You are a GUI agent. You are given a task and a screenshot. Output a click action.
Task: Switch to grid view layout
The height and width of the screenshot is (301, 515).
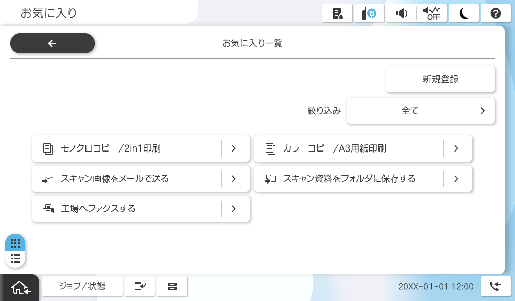(15, 243)
